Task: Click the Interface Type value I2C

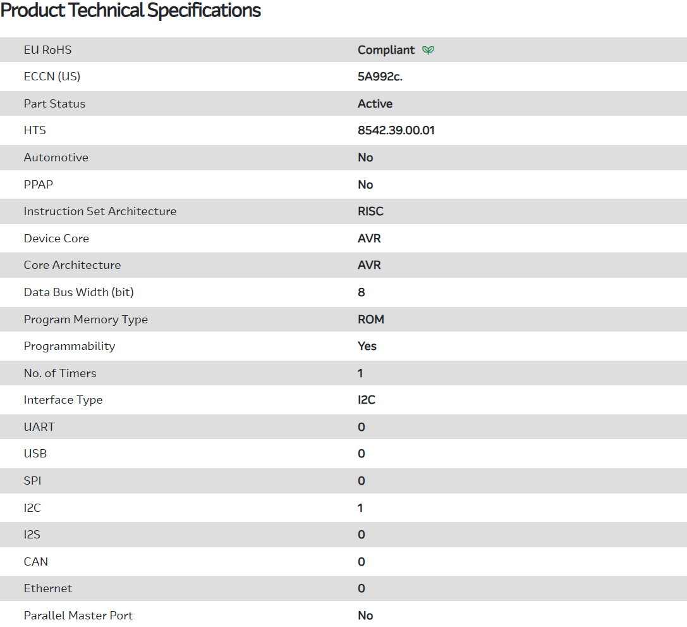Action: [x=367, y=400]
